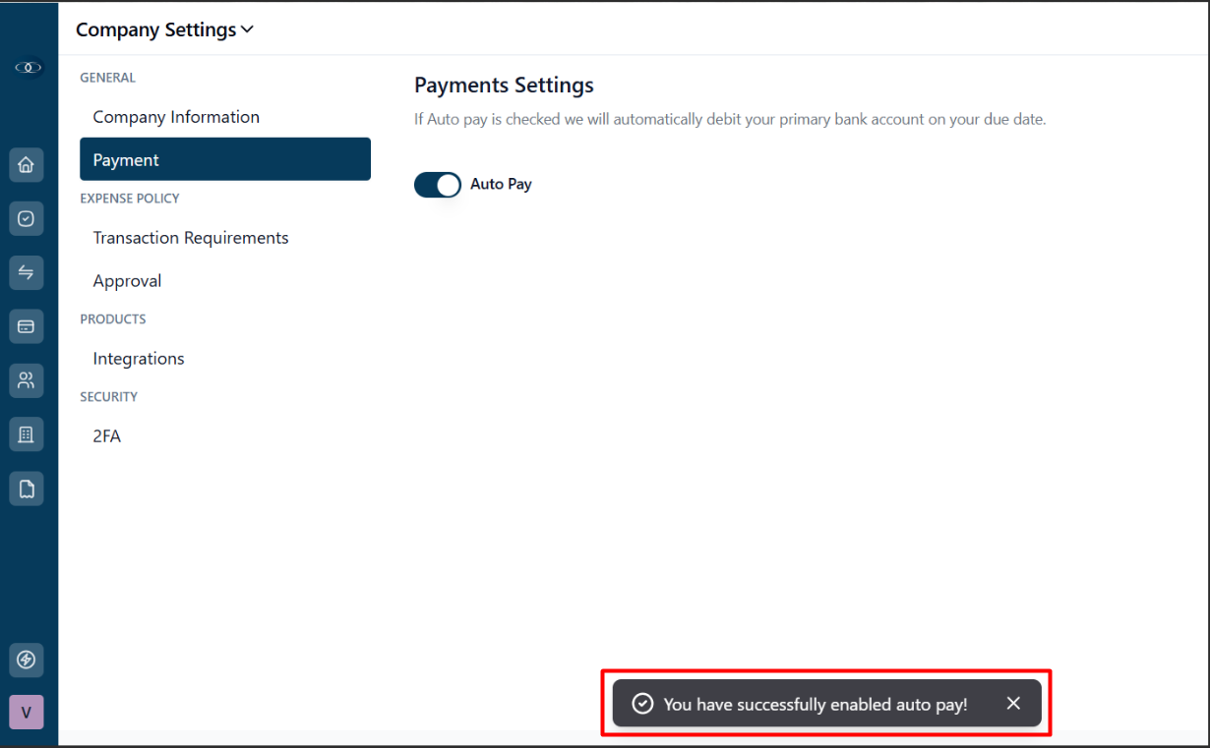Click the eye logo at top
The height and width of the screenshot is (748, 1210).
(29, 67)
